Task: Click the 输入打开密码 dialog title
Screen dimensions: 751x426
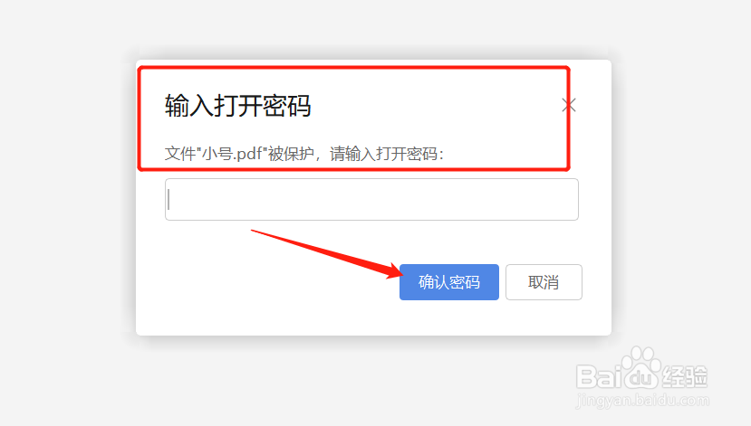Action: pos(238,106)
